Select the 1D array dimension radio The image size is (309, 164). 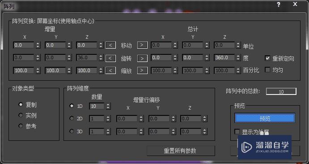click(72, 106)
